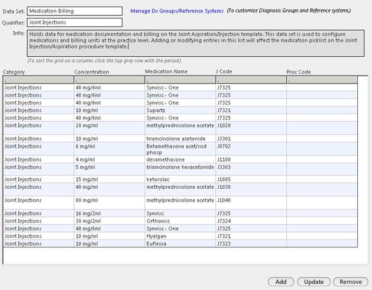Select the J1030 code cell
The height and width of the screenshot is (290, 372).
[251, 189]
